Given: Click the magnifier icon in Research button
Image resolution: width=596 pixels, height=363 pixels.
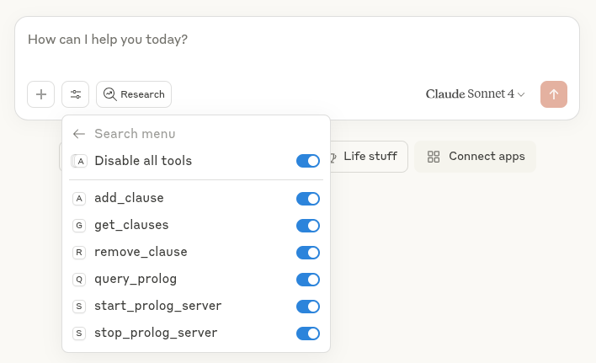Looking at the screenshot, I should click(x=110, y=94).
